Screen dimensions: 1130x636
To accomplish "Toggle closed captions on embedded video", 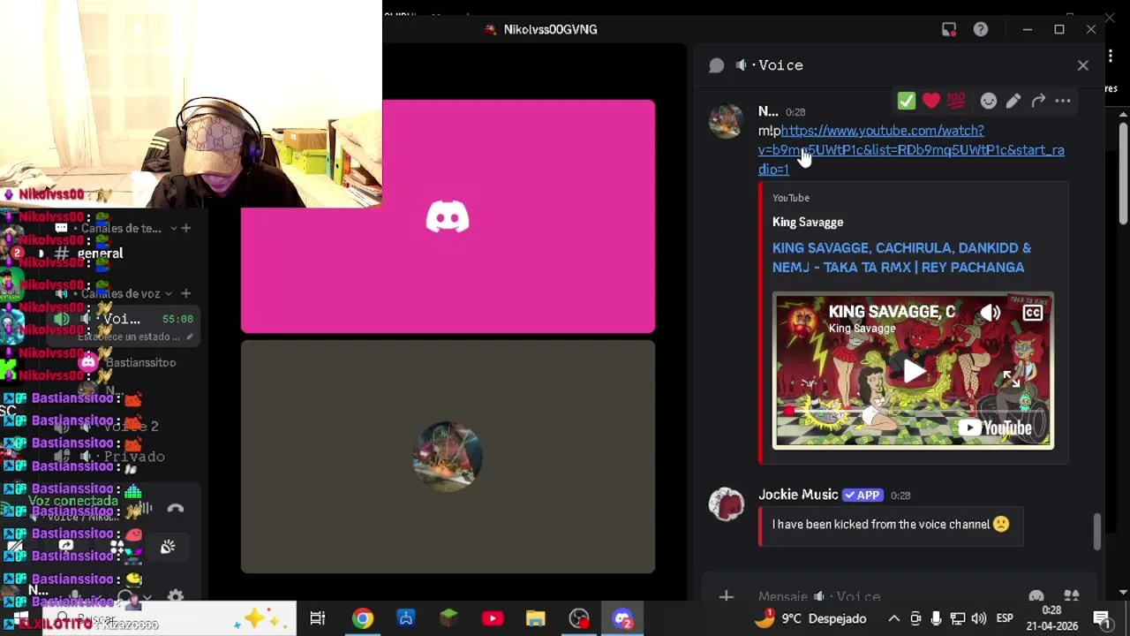I will tap(1032, 312).
